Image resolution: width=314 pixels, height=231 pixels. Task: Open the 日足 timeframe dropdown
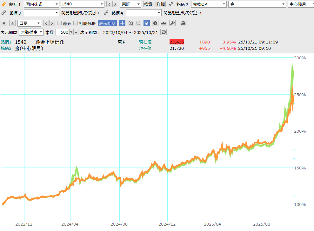[30, 23]
